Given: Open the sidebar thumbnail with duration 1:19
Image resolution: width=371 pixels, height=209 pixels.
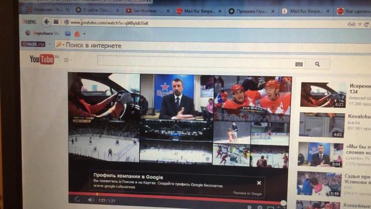Looking at the screenshot, I should pos(319,184).
